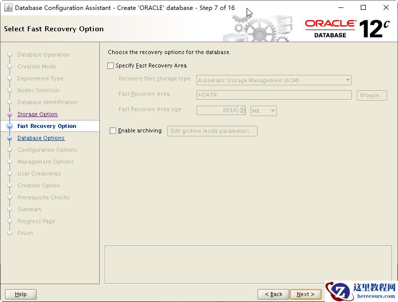Click the Deployment Type step label

[40, 78]
